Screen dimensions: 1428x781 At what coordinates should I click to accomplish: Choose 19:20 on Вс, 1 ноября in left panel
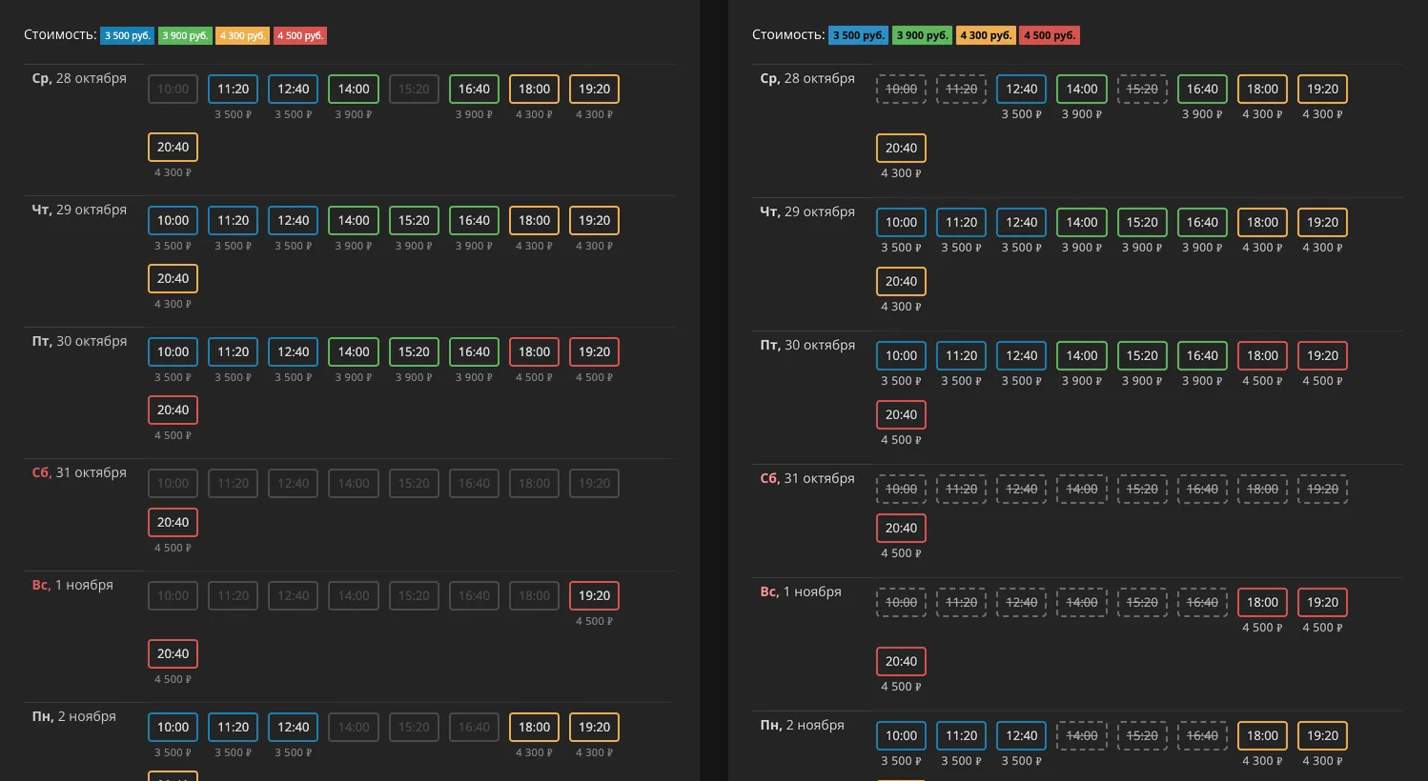(x=594, y=595)
